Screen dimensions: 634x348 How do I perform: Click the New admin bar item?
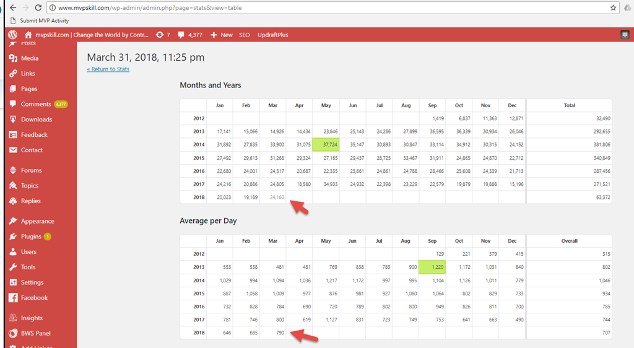227,35
